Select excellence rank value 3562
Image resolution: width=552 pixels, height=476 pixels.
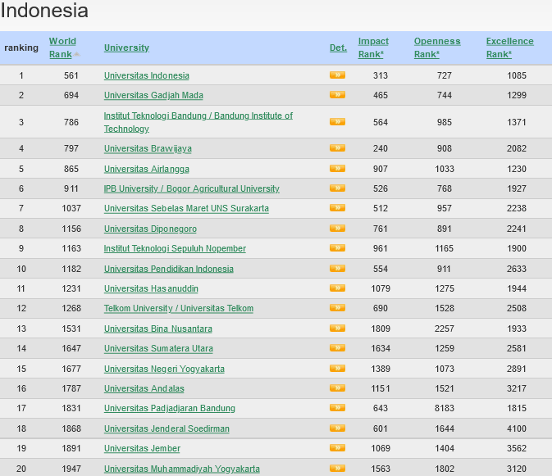(517, 448)
